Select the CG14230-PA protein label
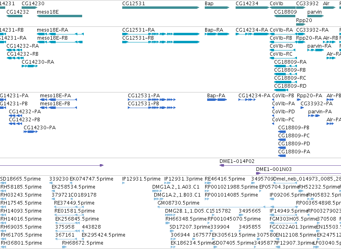 pos(40,128)
